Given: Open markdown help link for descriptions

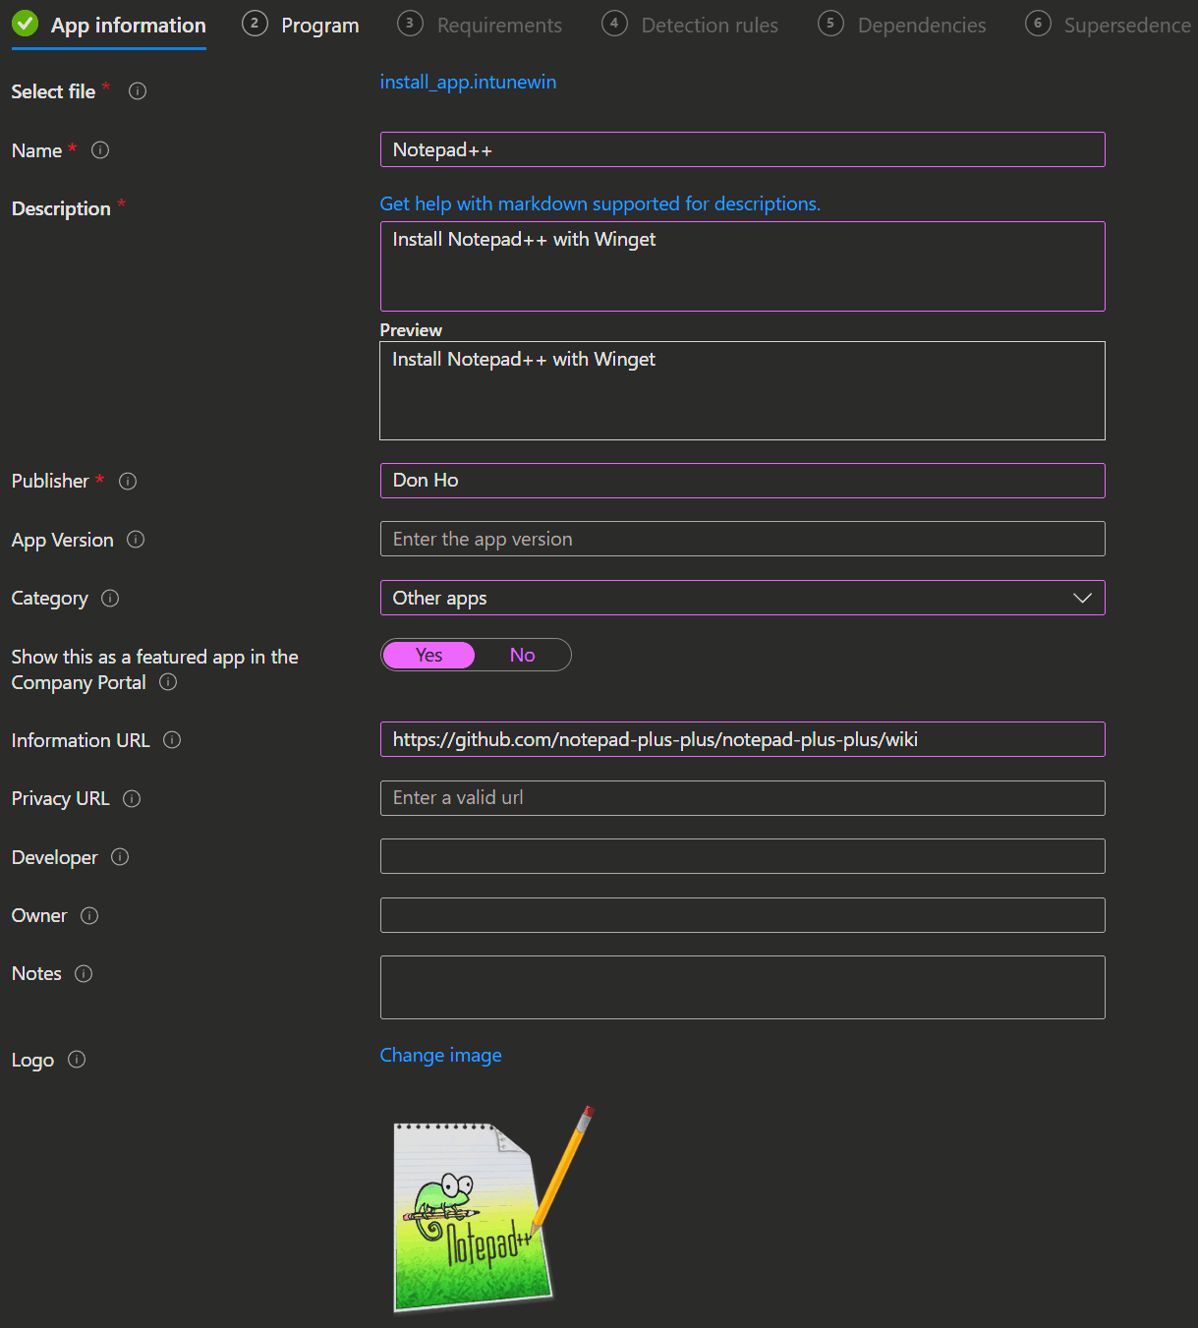Looking at the screenshot, I should coord(599,203).
